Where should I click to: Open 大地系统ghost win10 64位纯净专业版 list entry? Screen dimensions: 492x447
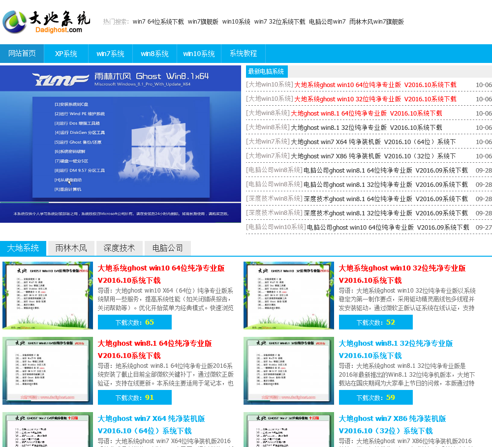coord(375,85)
